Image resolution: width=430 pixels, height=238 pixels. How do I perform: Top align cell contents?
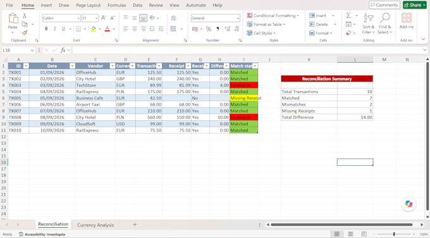point(126,18)
